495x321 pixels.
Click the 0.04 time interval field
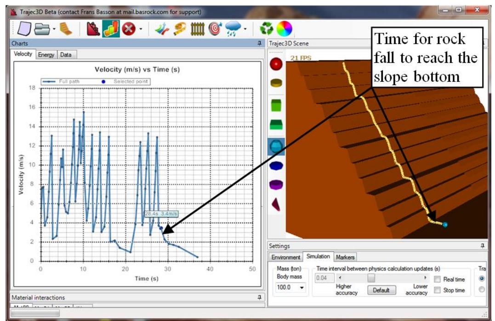click(324, 278)
